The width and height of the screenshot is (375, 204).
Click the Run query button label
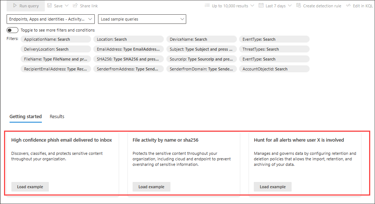[29, 6]
